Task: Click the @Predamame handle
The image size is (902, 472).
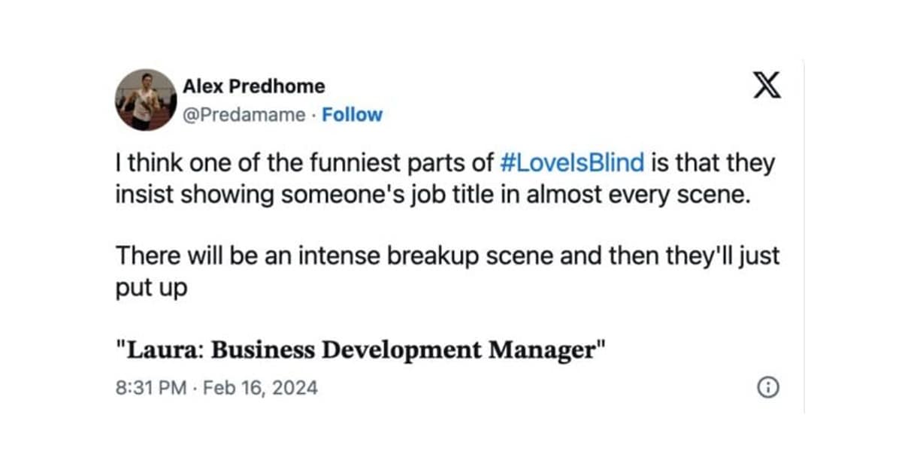Action: (x=244, y=115)
